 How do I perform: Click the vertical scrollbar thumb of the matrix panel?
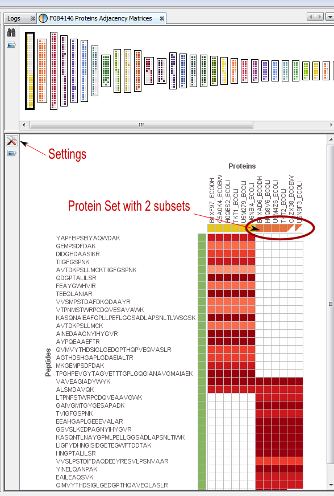point(331,304)
